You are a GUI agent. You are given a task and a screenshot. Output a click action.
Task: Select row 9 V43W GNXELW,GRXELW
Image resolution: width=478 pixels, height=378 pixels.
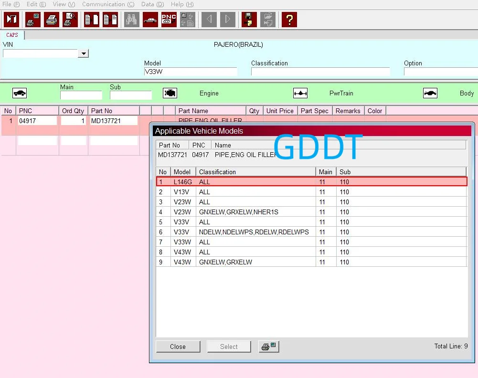tap(311, 262)
